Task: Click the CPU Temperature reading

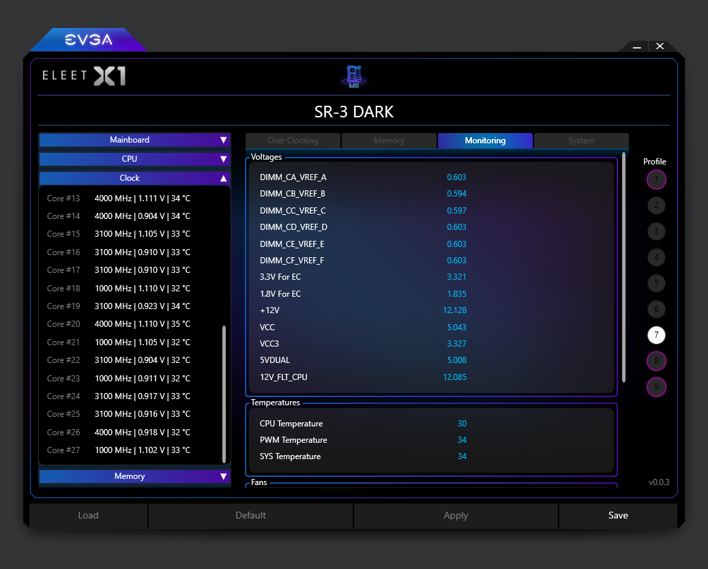Action: (462, 424)
